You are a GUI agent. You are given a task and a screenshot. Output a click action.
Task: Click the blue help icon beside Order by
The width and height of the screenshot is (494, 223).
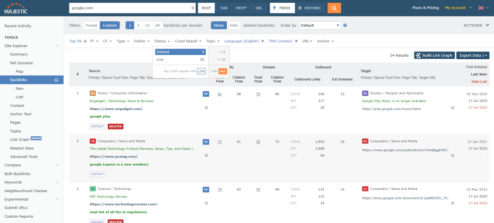[x=345, y=26]
